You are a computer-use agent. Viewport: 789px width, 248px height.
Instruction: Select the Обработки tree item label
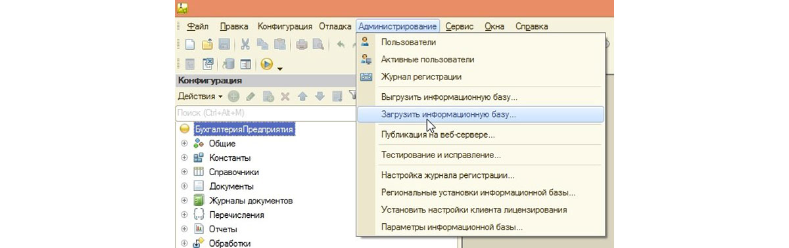click(x=230, y=243)
